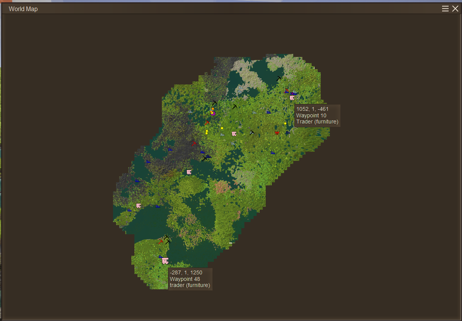Click the black pickaxe right of the center trader
This screenshot has width=462, height=321.
tap(252, 133)
